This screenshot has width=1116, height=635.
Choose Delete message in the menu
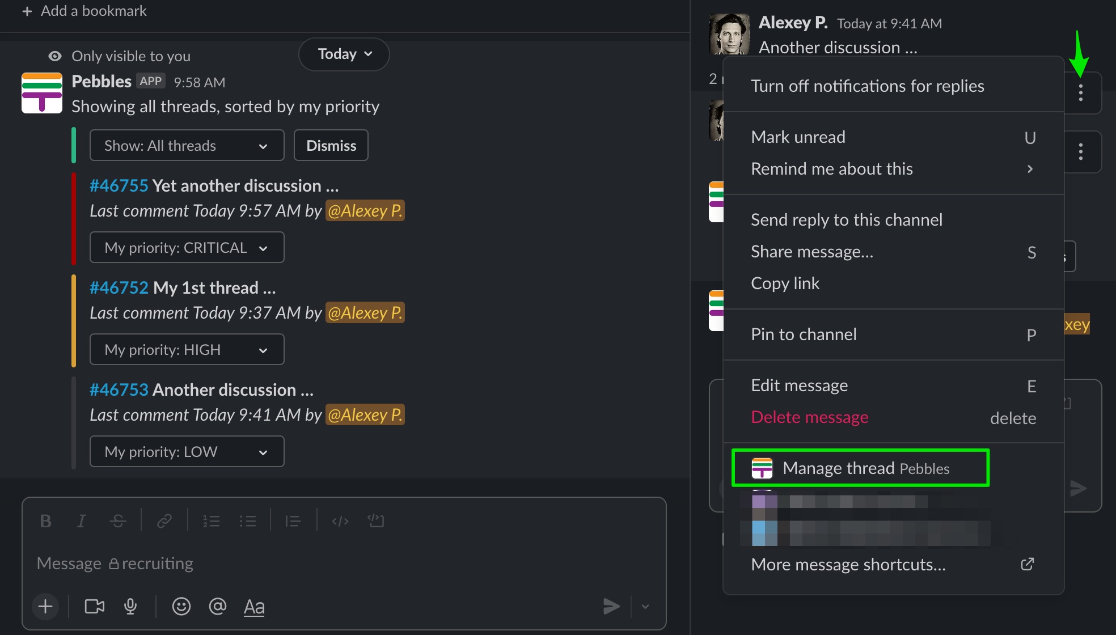[894, 417]
